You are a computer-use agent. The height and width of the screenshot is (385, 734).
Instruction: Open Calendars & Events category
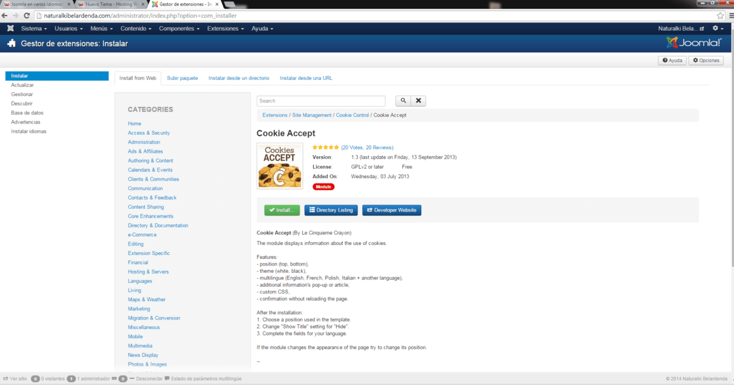pos(149,170)
